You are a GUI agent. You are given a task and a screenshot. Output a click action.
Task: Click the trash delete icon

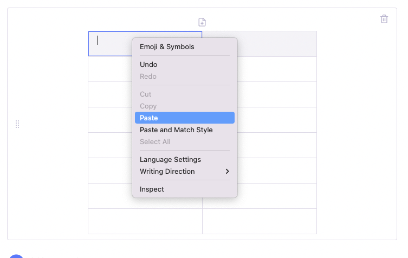(384, 19)
